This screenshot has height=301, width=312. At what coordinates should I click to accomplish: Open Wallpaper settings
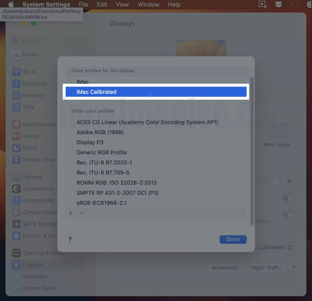pyautogui.click(x=34, y=277)
